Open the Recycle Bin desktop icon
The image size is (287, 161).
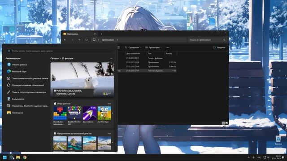point(278,140)
